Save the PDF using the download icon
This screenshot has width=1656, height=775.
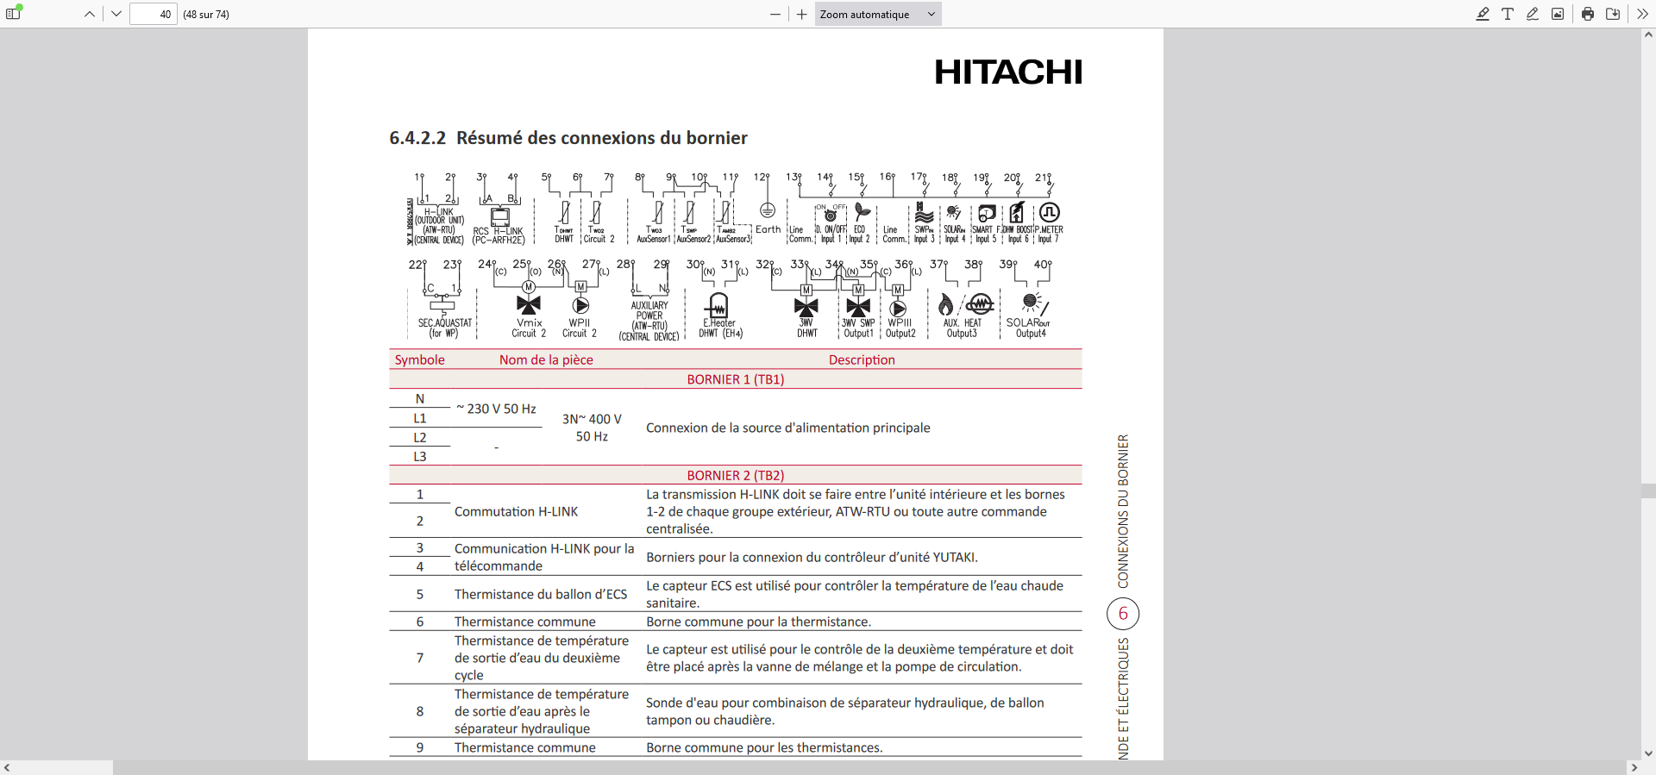(1612, 14)
